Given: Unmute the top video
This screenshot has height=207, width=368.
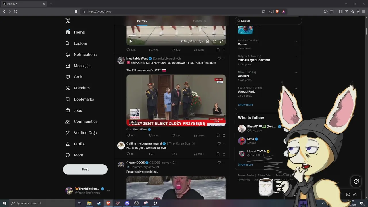Looking at the screenshot, I should pos(201,41).
